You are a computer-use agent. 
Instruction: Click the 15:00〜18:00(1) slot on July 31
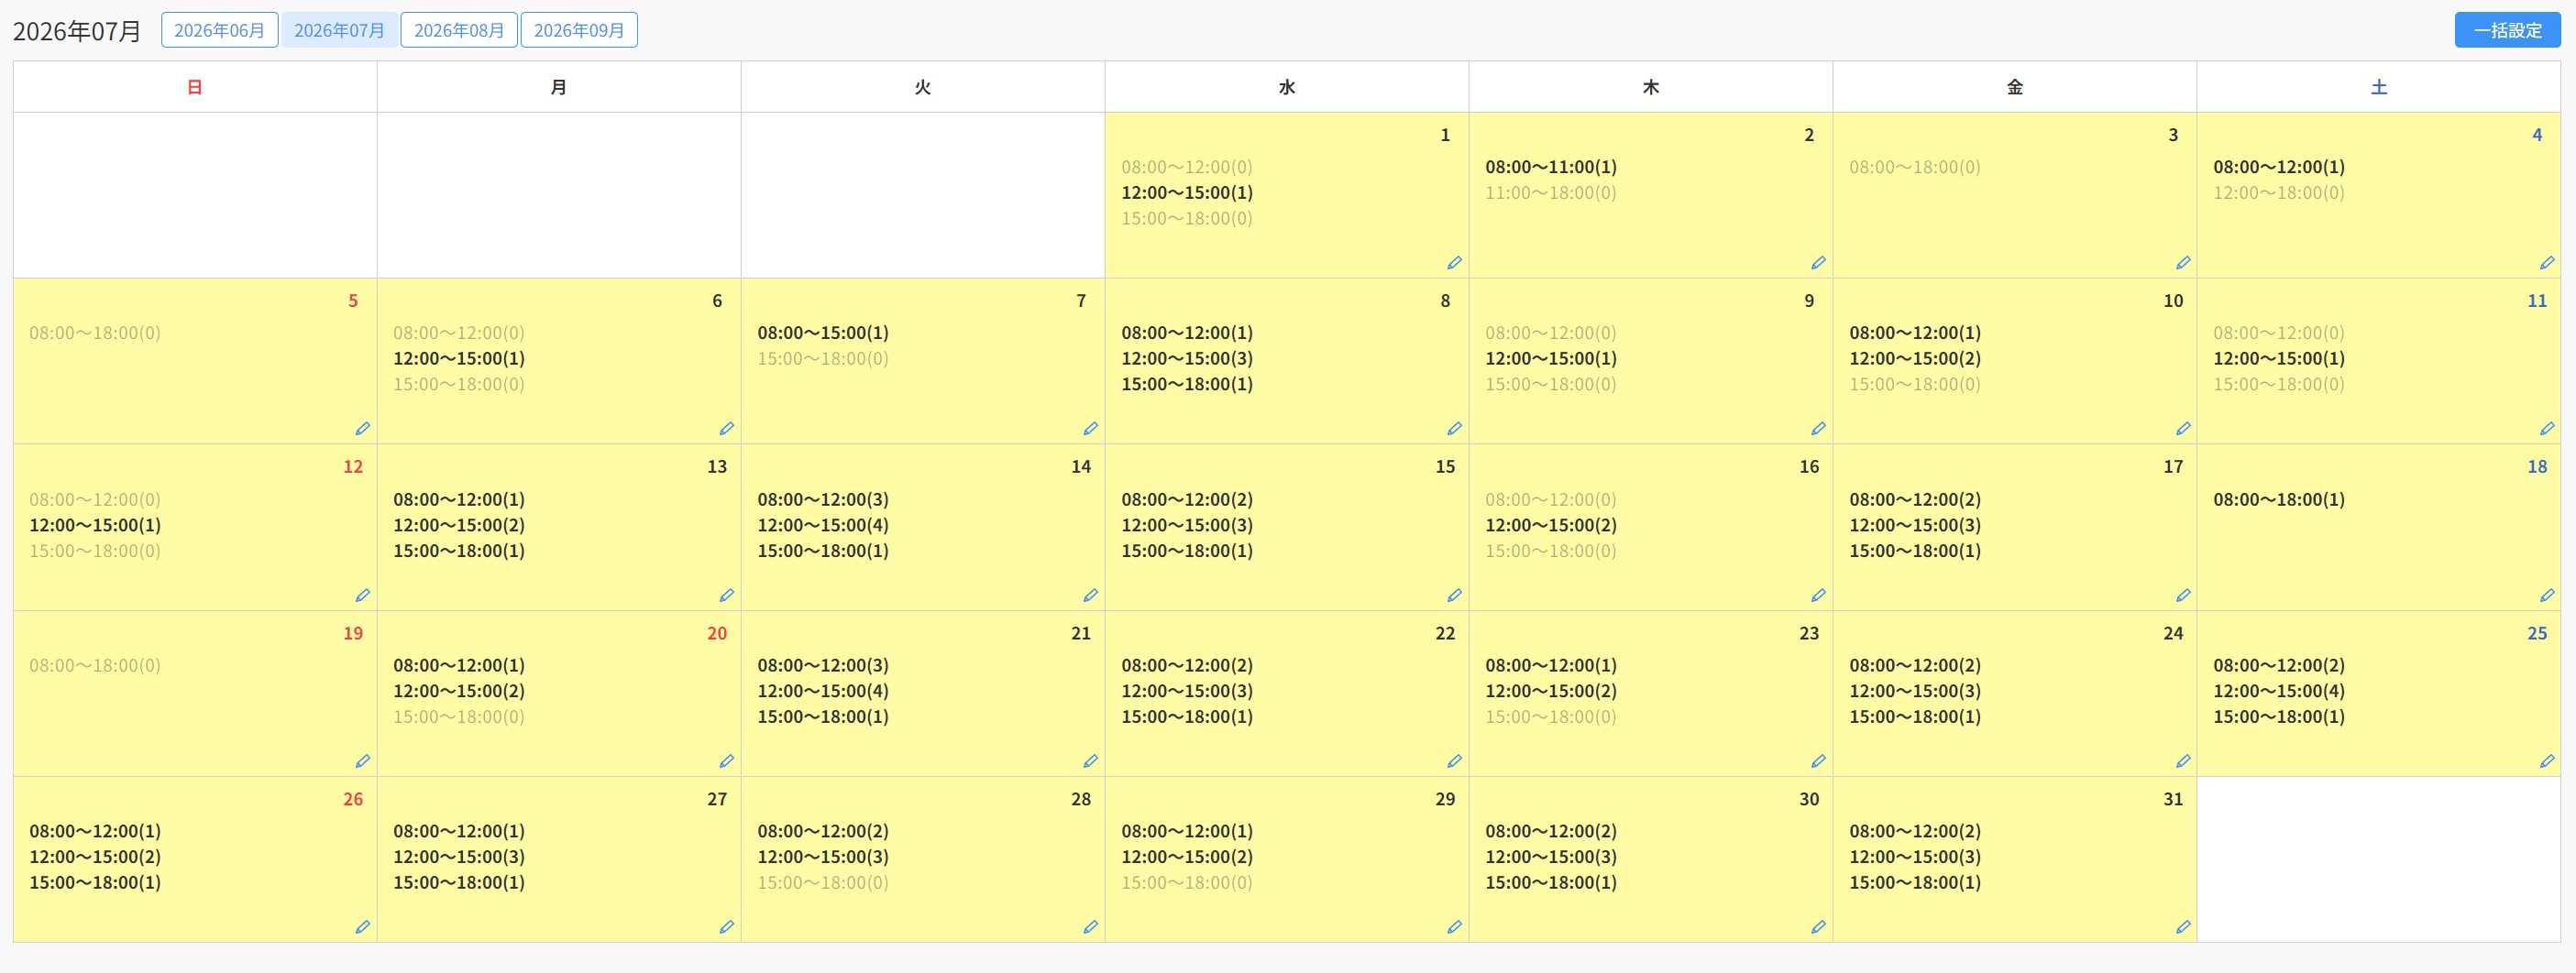point(1914,883)
